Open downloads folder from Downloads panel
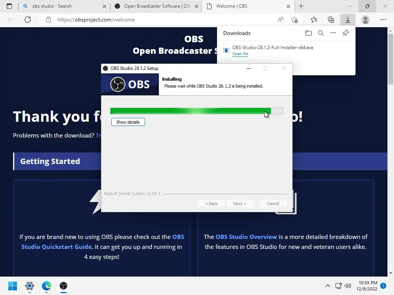 (x=309, y=33)
